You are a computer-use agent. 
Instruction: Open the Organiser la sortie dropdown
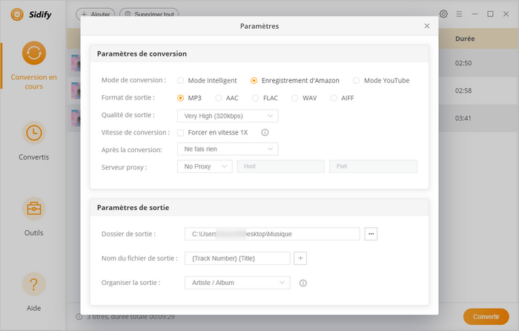pos(237,283)
